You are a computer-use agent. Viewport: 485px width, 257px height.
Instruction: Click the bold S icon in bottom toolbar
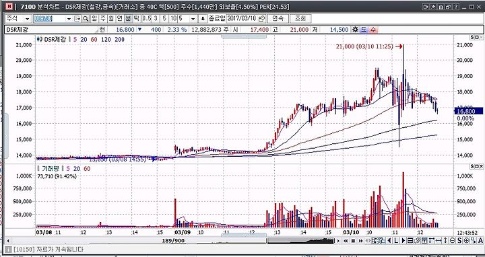click(459, 241)
